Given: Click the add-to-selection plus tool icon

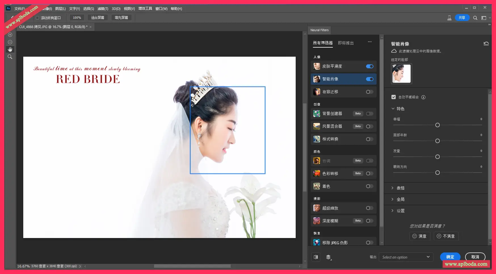Looking at the screenshot, I should (x=10, y=35).
